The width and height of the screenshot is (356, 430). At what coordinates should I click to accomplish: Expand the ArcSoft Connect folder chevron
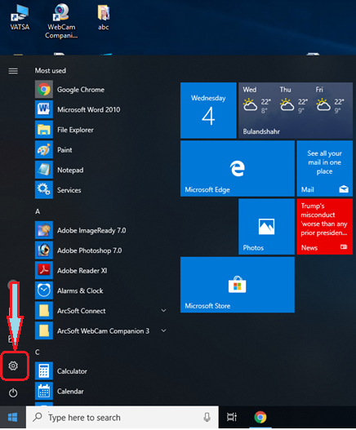coord(163,310)
